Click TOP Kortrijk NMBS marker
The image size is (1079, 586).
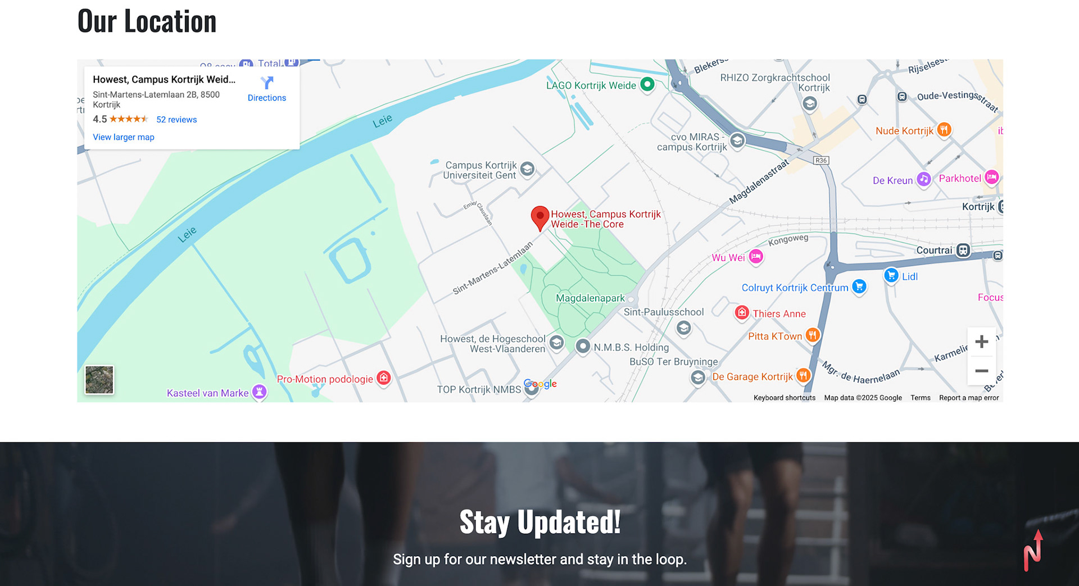point(531,390)
